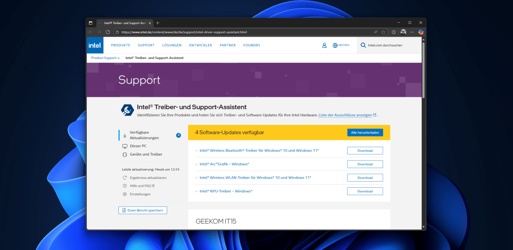
Task: Open the Copilot icon in Edge
Action: 421,32
